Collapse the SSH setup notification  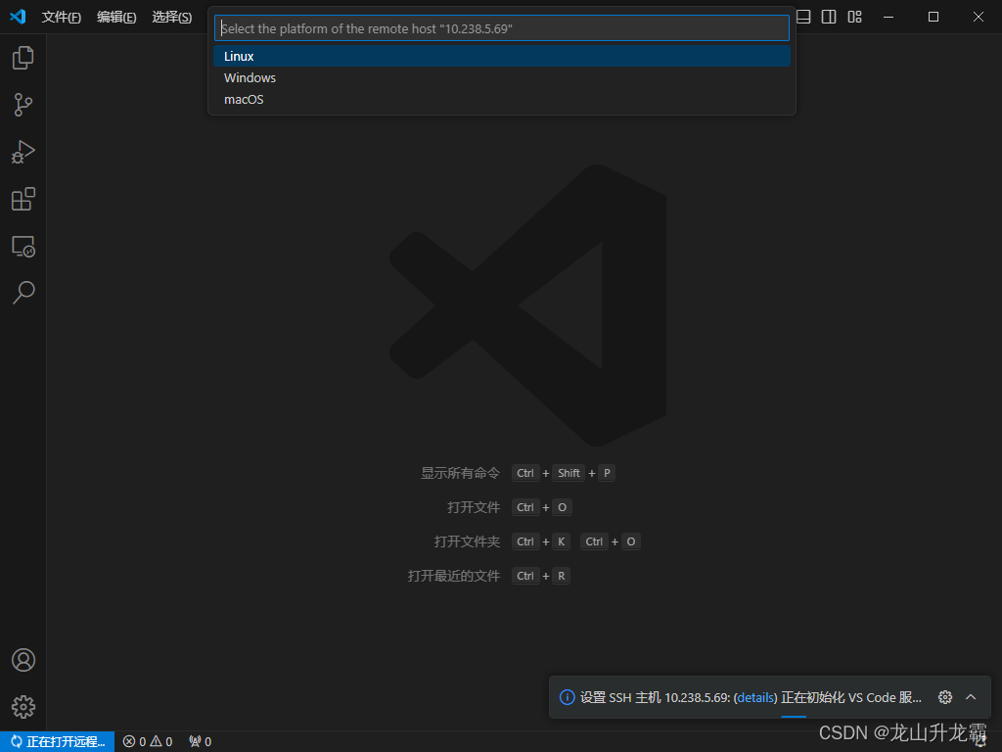971,697
